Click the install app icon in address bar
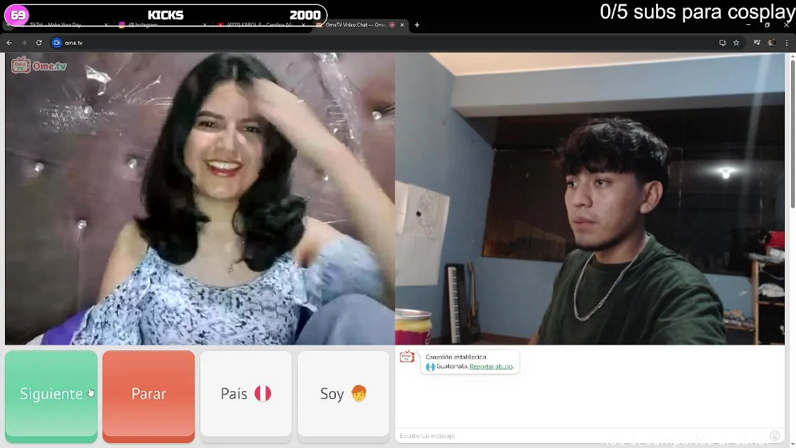 (723, 43)
